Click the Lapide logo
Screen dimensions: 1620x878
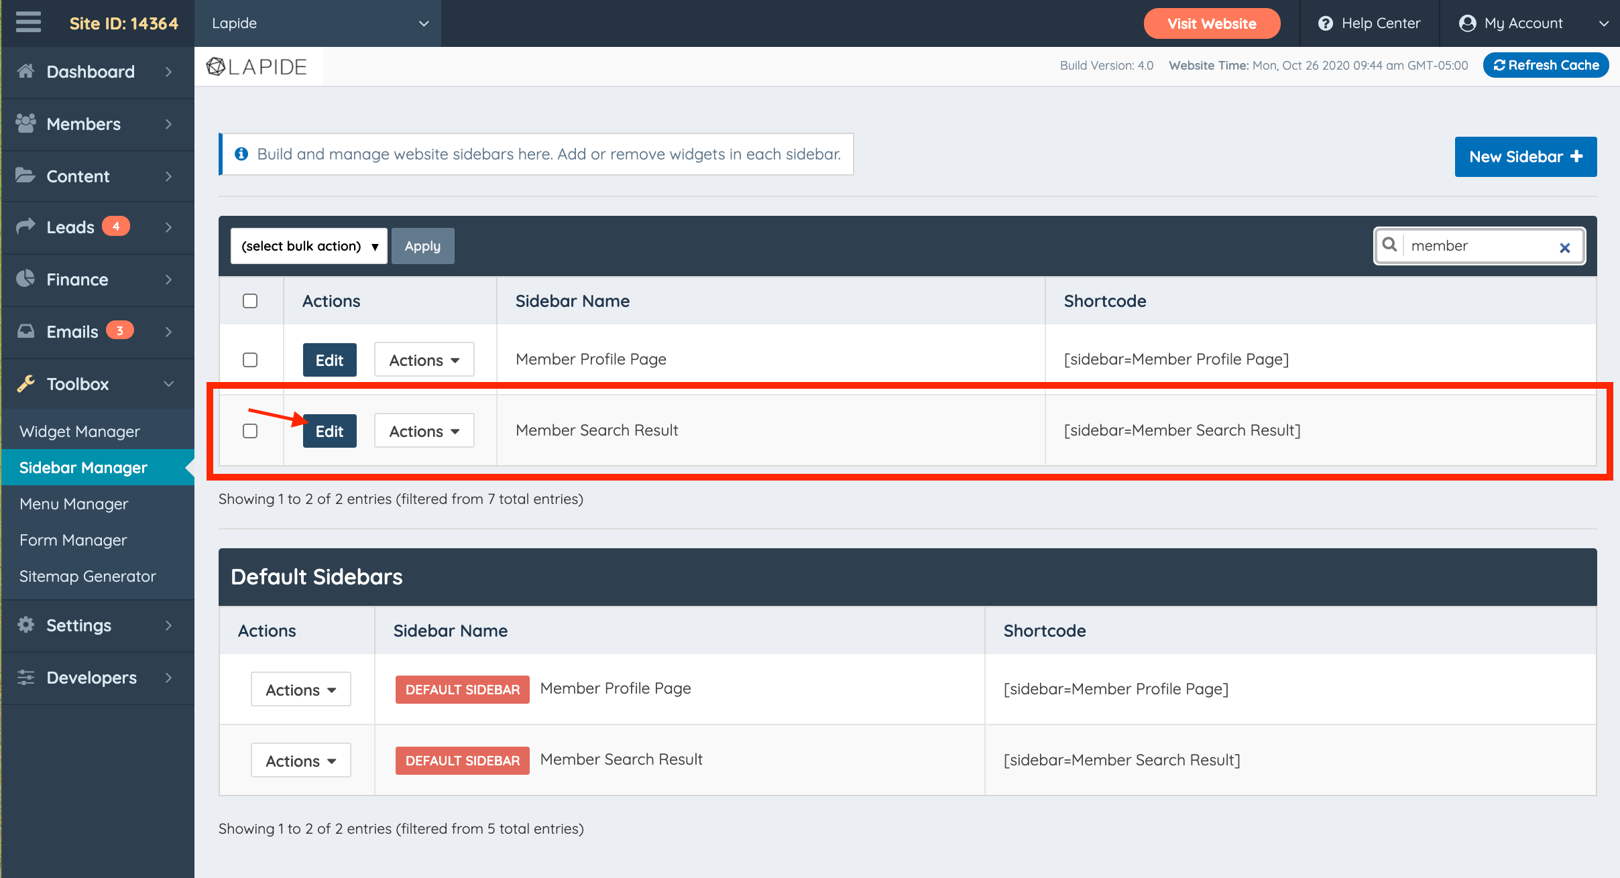257,66
